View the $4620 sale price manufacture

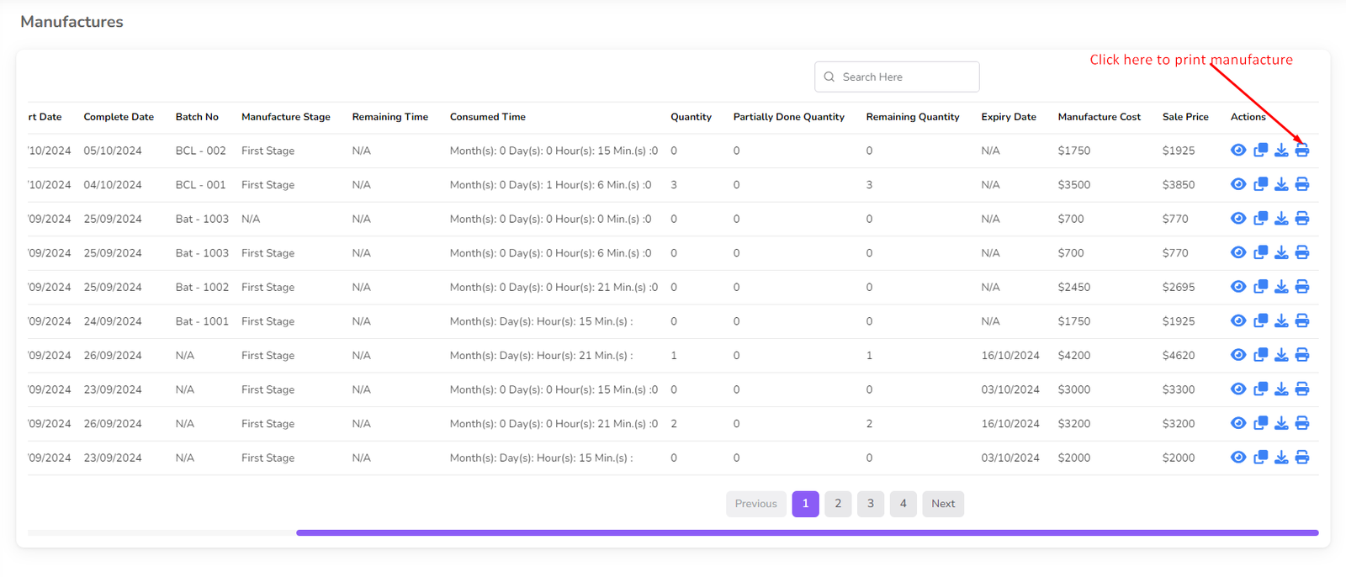[1237, 355]
